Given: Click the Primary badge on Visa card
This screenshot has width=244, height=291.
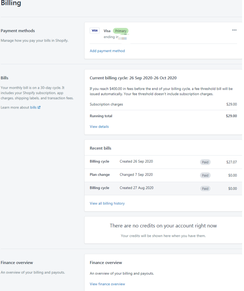Looking at the screenshot, I should (x=120, y=31).
